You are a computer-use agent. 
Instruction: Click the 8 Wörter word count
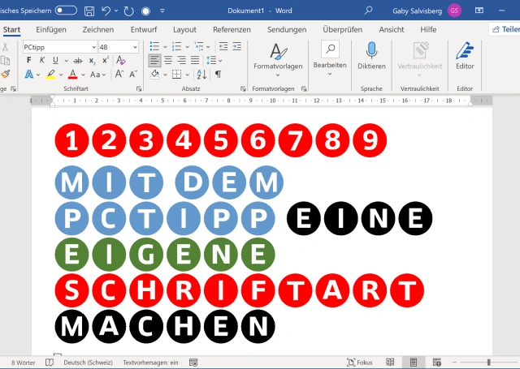click(x=24, y=363)
